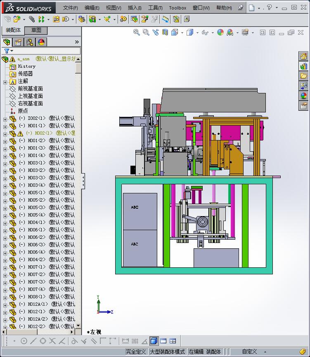The image size is (310, 357).
Task: Switch to the PropertyManager tab
Action: 18,42
